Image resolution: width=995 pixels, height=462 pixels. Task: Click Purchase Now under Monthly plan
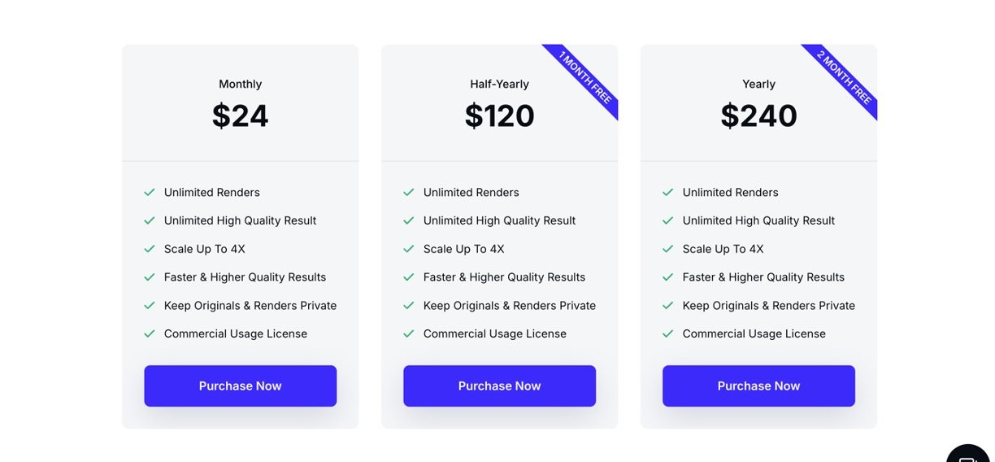coord(240,386)
